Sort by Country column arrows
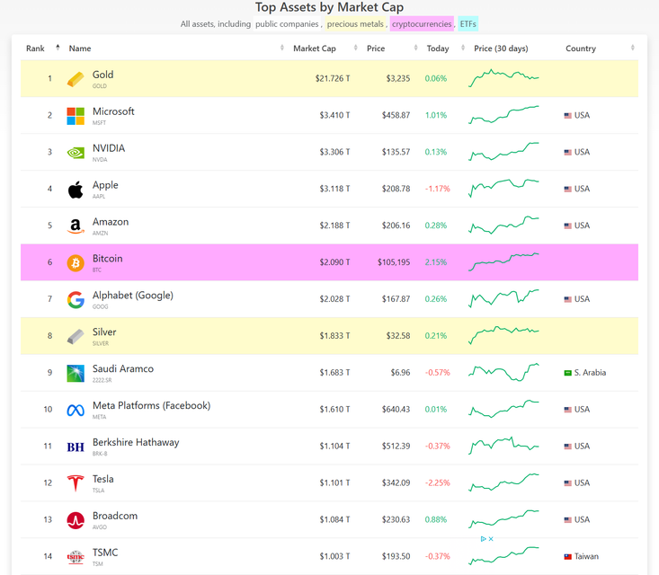The image size is (659, 575). coord(633,48)
